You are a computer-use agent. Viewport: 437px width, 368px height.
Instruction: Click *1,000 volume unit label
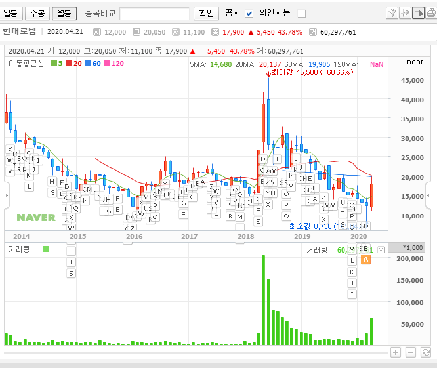point(413,247)
